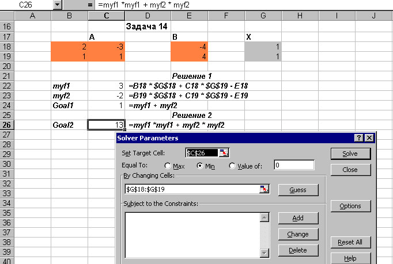Click the Guess button
The height and width of the screenshot is (264, 393).
[x=298, y=190]
